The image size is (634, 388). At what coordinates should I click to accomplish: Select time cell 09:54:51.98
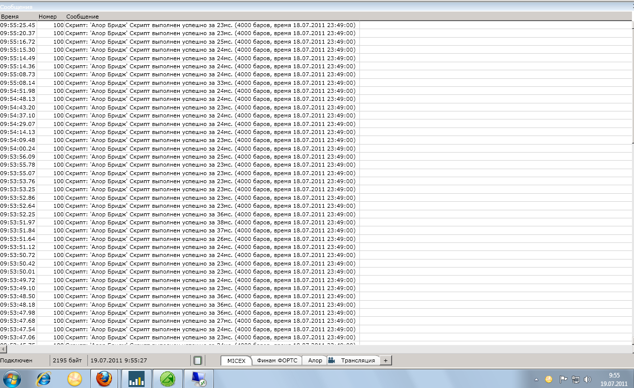18,91
